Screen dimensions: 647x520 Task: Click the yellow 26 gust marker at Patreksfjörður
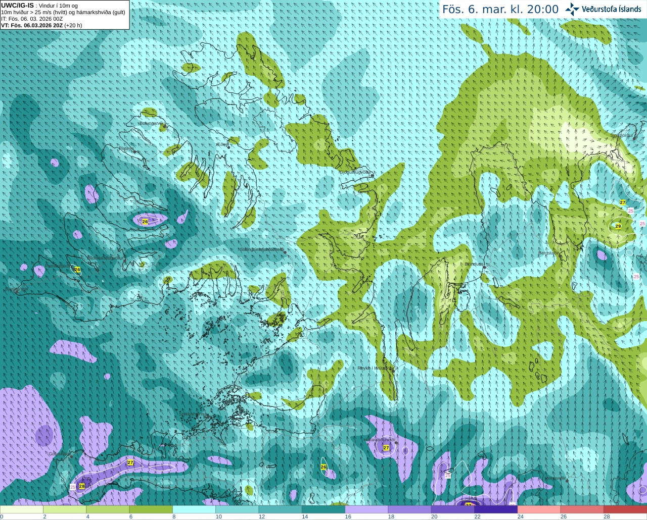[77, 270]
